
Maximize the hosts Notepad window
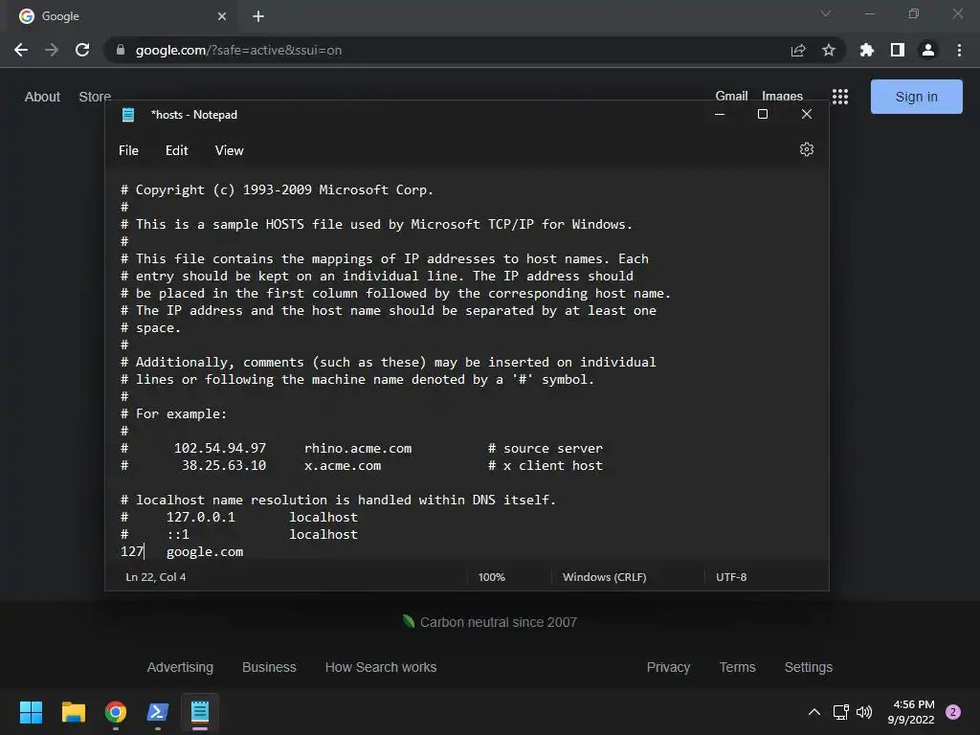[763, 115]
